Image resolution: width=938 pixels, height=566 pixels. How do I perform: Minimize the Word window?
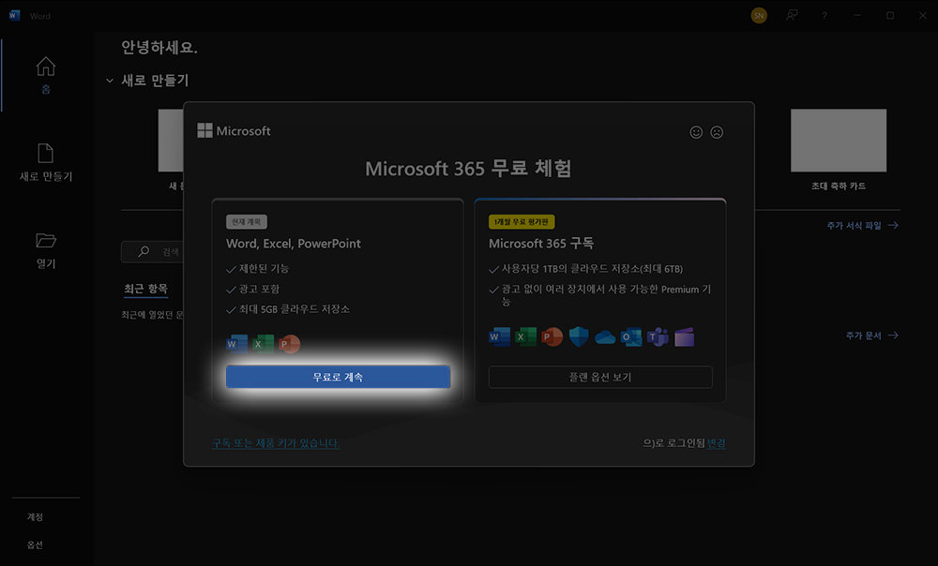click(857, 16)
